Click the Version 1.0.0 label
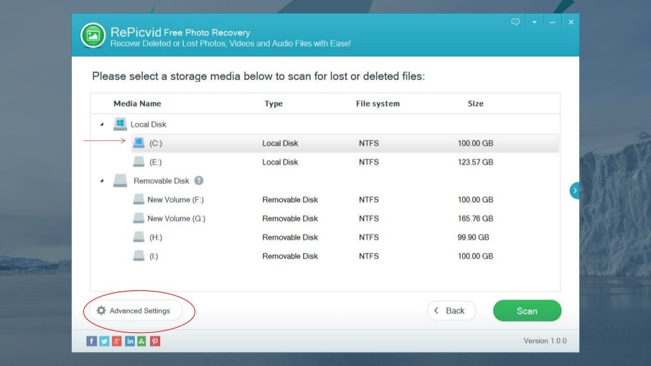 [545, 341]
